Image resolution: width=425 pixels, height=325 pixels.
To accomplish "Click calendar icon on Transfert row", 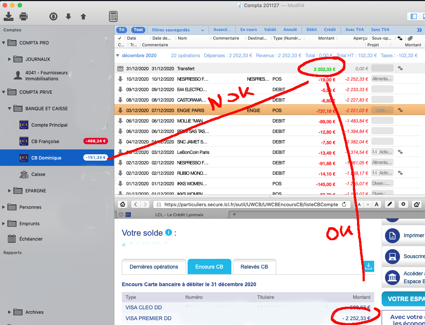I will 120,68.
